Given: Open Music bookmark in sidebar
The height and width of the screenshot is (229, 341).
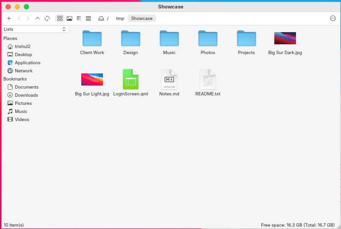Looking at the screenshot, I should click(17, 112).
